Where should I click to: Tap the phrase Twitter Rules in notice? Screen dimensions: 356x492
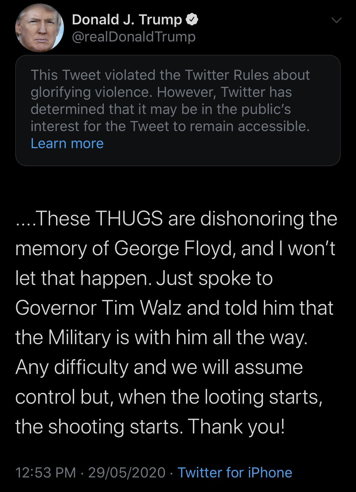(x=227, y=75)
